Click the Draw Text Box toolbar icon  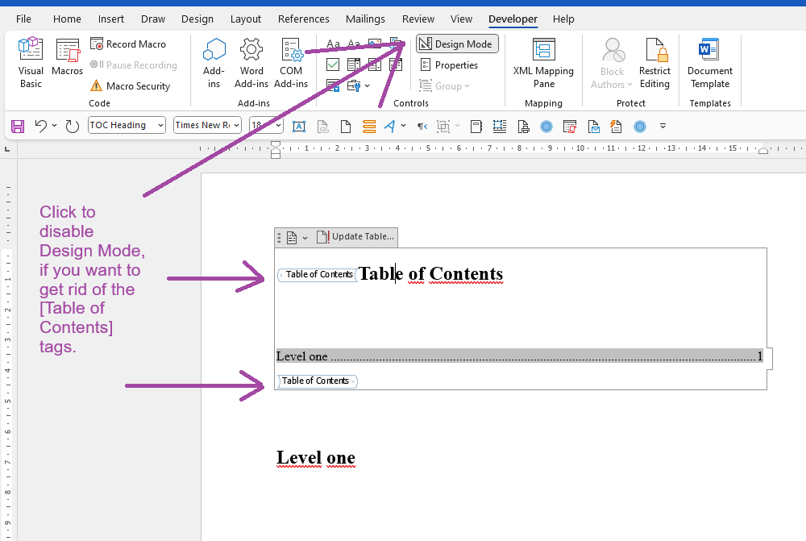point(299,127)
